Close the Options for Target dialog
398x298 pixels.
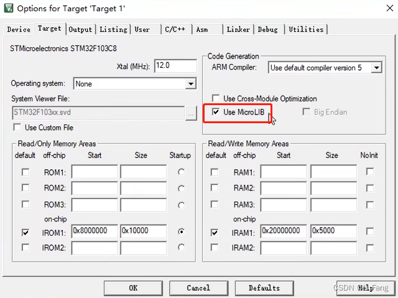pos(390,8)
